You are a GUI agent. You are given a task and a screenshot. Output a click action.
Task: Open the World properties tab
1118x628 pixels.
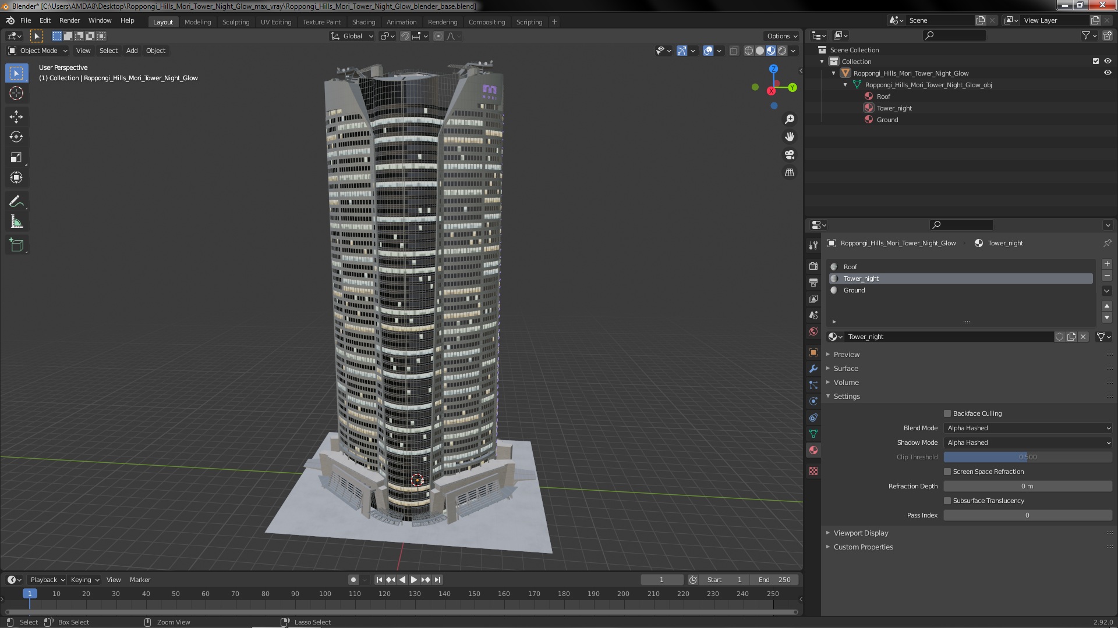813,331
